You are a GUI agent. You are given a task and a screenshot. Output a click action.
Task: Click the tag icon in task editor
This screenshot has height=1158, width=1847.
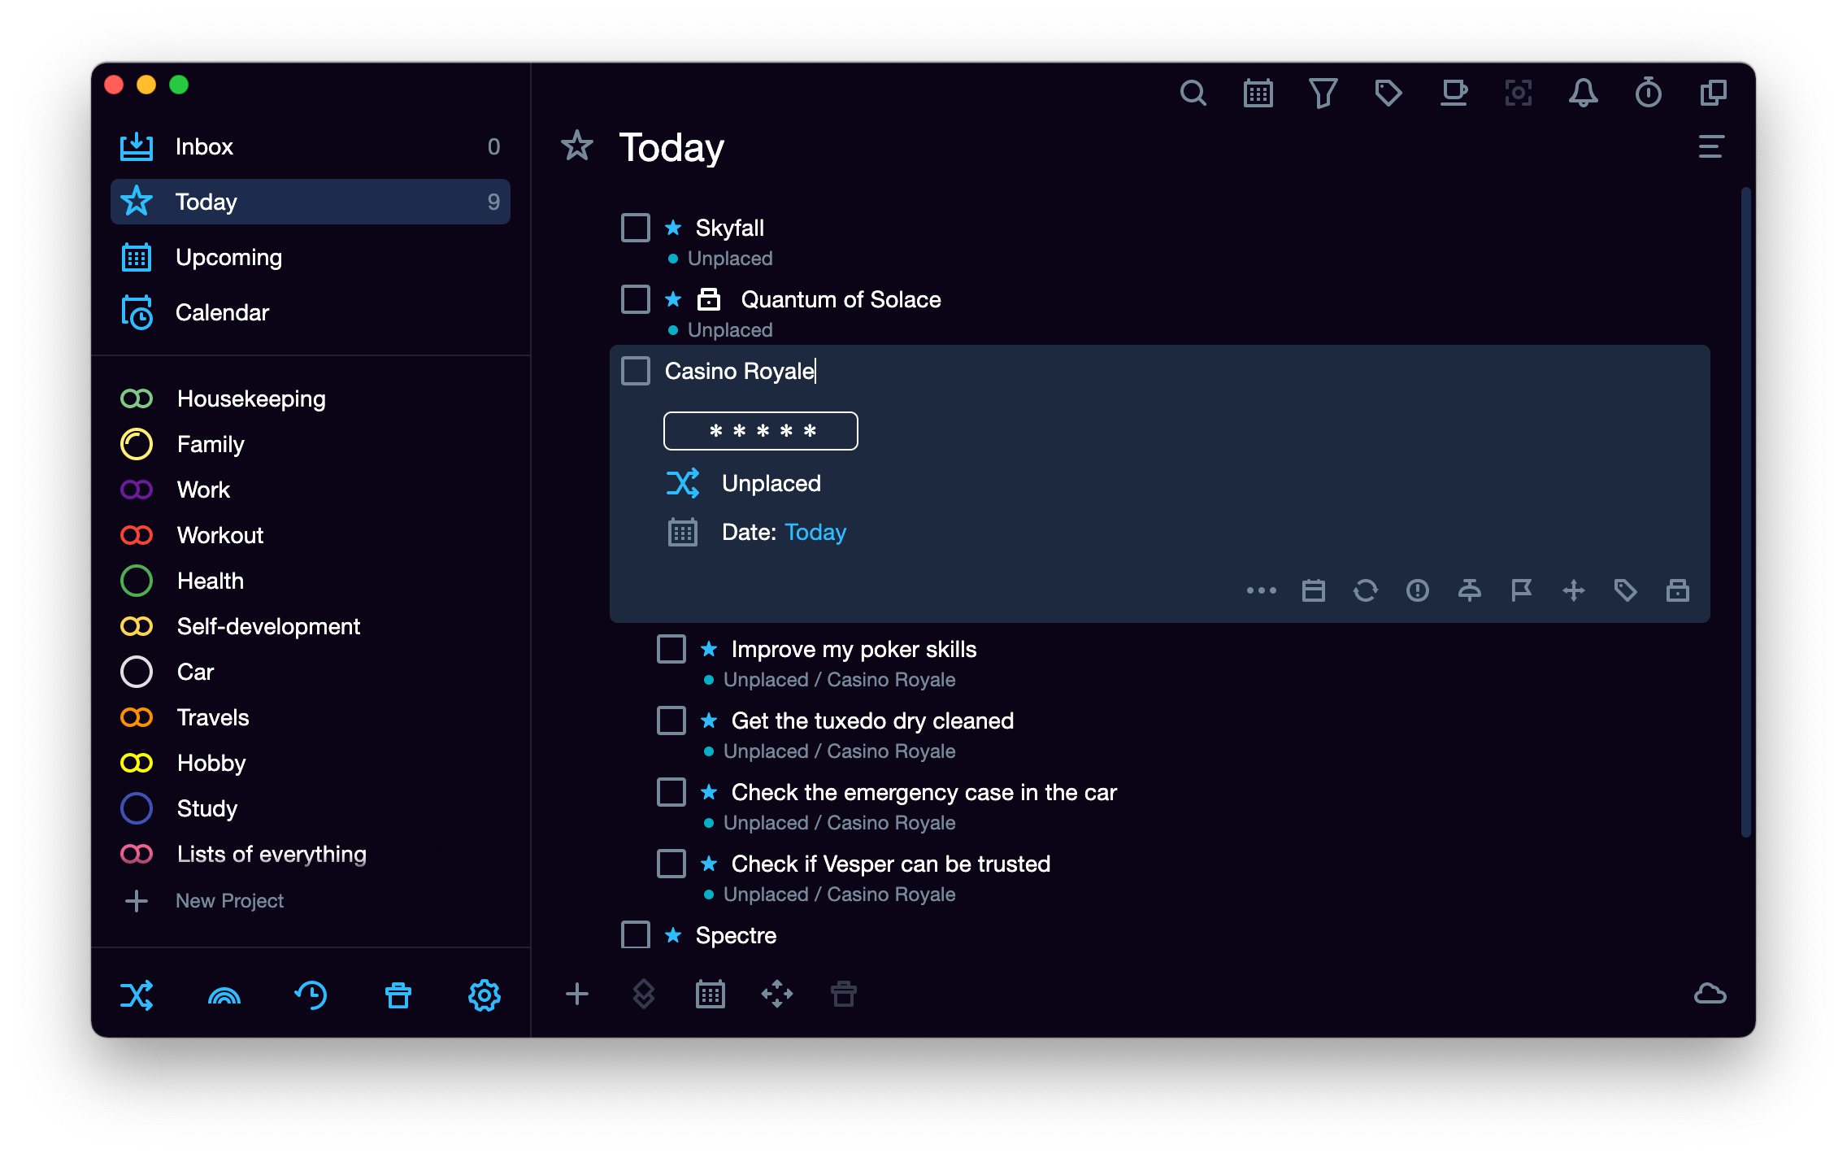click(x=1626, y=590)
